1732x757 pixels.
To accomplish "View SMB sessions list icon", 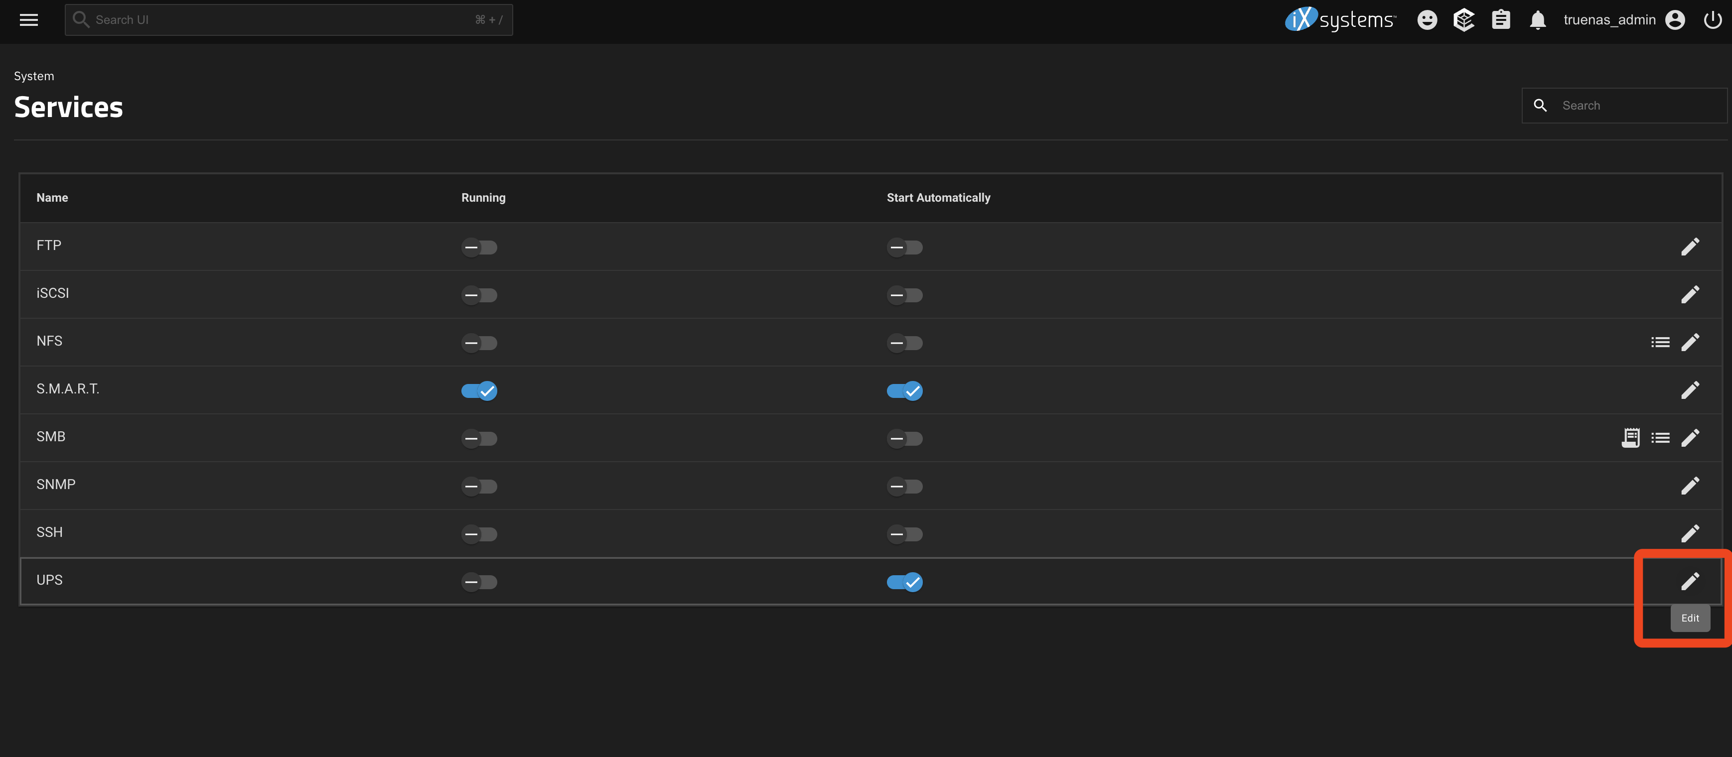I will [x=1660, y=438].
